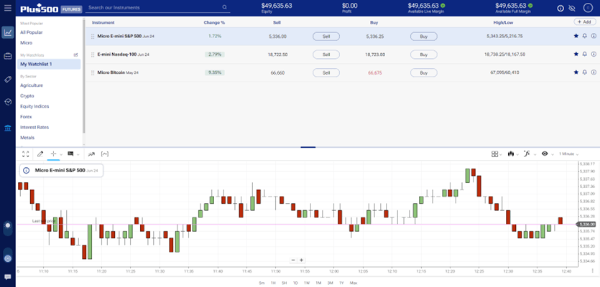Click the fullscreen chart icon

[26, 154]
